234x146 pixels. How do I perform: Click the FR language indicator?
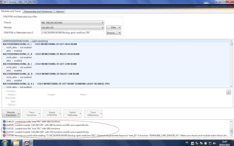[x=187, y=142]
